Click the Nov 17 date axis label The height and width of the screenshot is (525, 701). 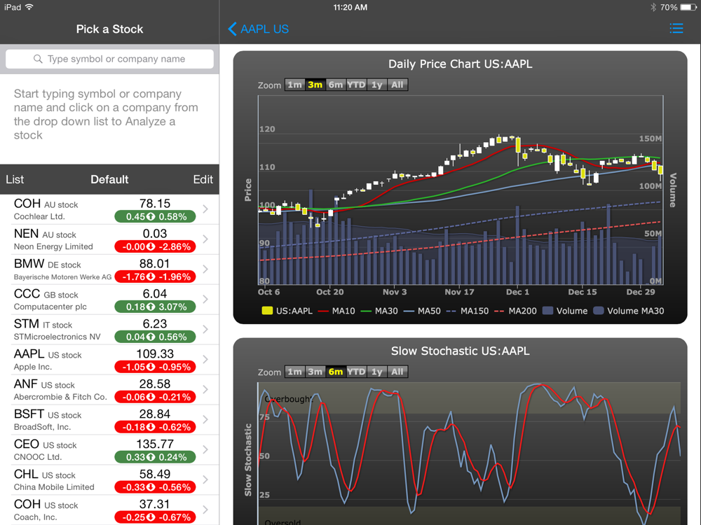pos(459,292)
